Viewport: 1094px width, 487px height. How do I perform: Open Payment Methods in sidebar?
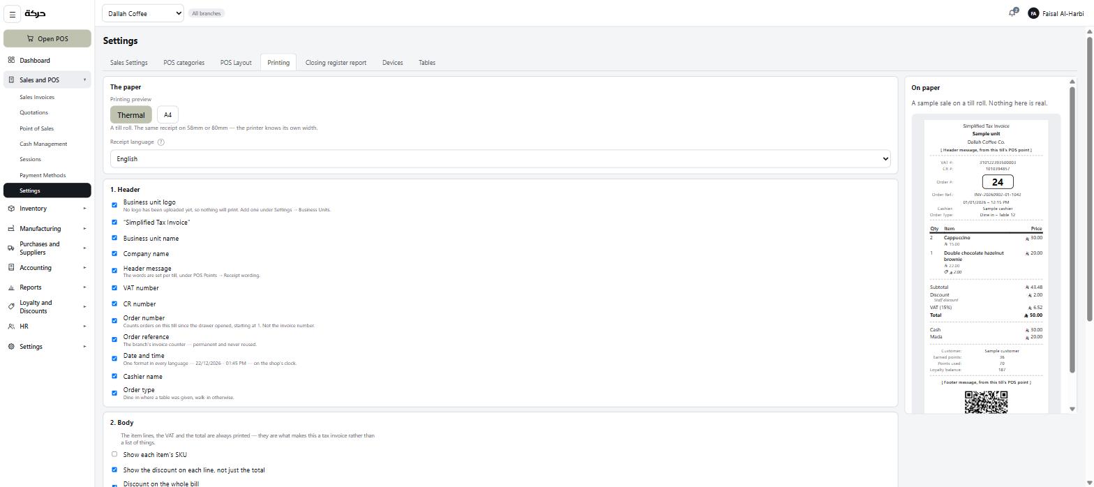point(43,175)
